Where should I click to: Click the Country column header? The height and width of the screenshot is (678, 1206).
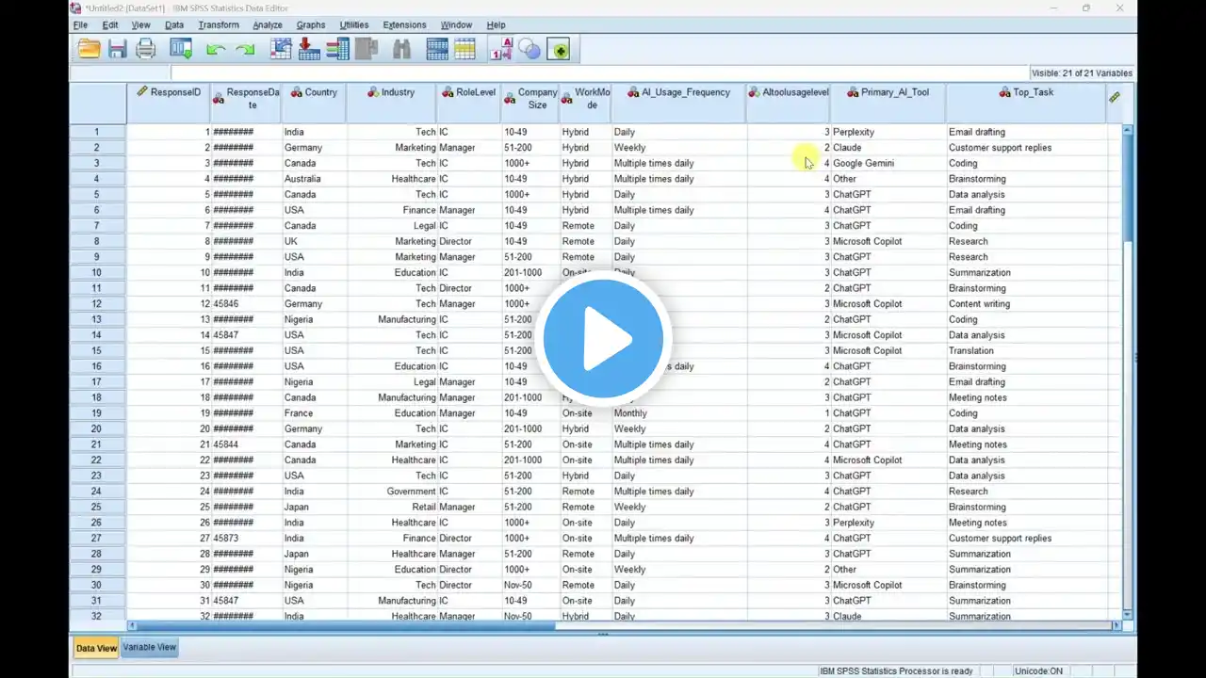[x=314, y=92]
